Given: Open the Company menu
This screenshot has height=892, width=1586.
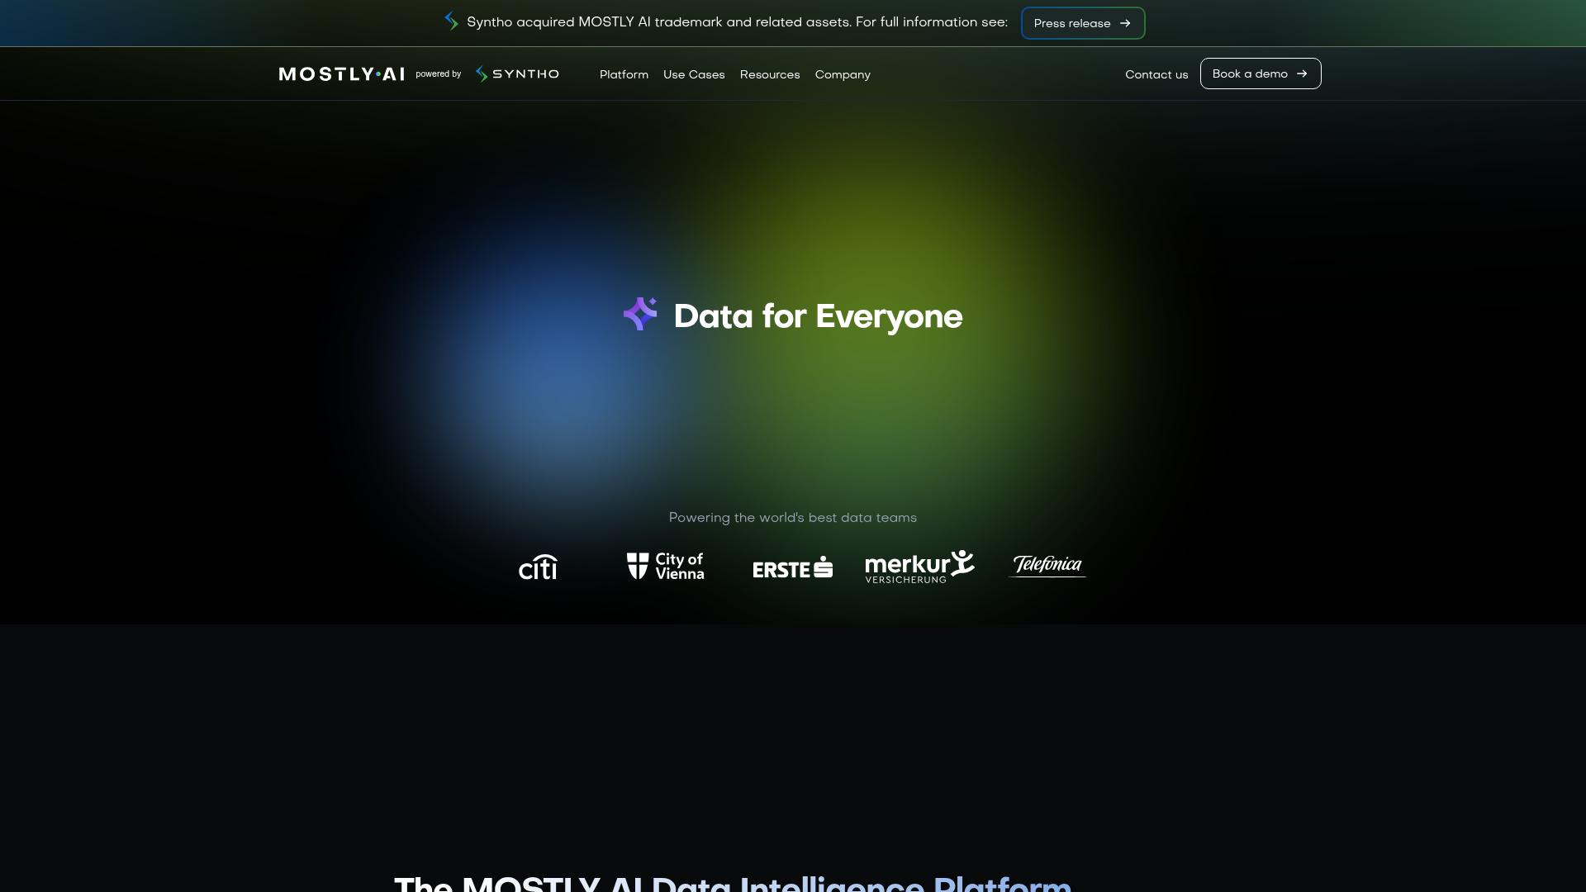Looking at the screenshot, I should coord(843,74).
